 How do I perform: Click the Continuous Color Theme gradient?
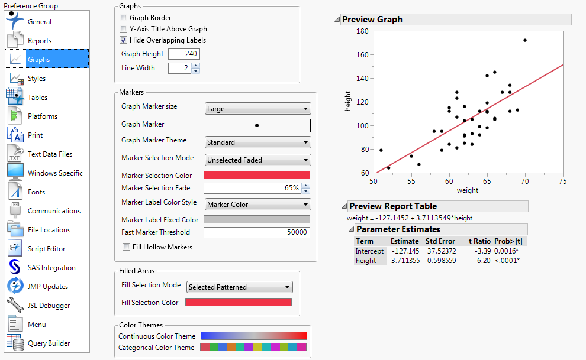coord(254,336)
